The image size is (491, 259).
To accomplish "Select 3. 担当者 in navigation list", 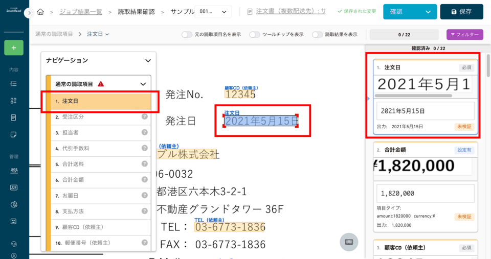I will point(101,133).
